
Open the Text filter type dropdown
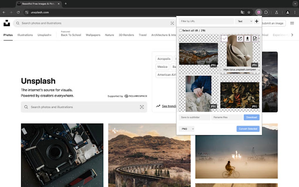[x=244, y=21]
